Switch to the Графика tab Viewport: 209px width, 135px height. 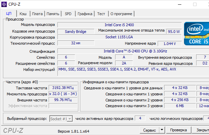(x=85, y=14)
